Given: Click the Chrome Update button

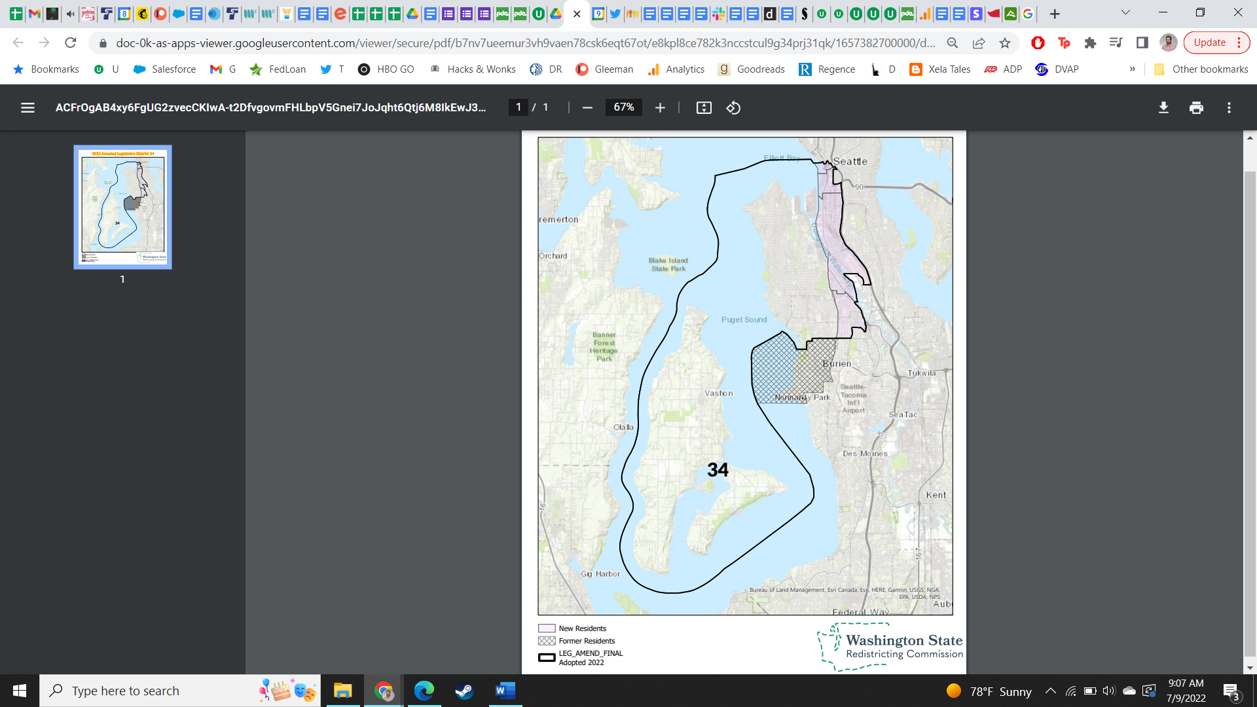Looking at the screenshot, I should pos(1209,43).
